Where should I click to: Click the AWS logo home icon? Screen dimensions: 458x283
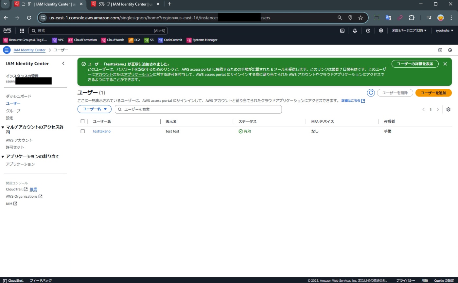point(7,30)
